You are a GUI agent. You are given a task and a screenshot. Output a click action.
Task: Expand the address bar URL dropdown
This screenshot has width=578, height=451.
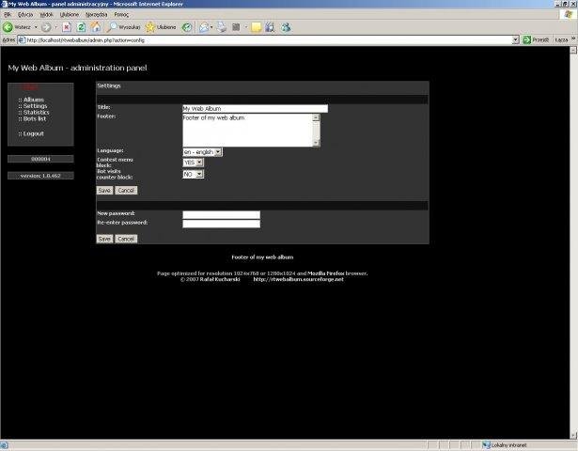516,39
